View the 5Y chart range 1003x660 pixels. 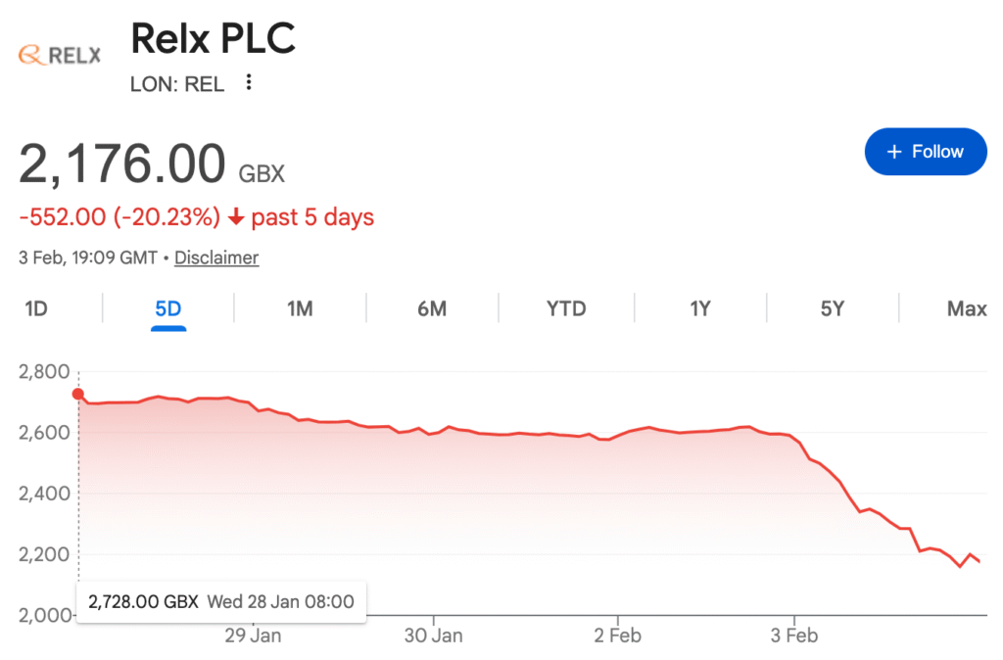click(832, 309)
